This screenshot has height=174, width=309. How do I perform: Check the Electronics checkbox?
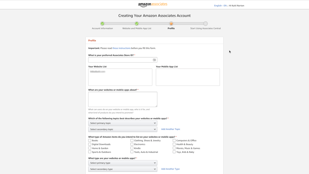tap(132, 144)
